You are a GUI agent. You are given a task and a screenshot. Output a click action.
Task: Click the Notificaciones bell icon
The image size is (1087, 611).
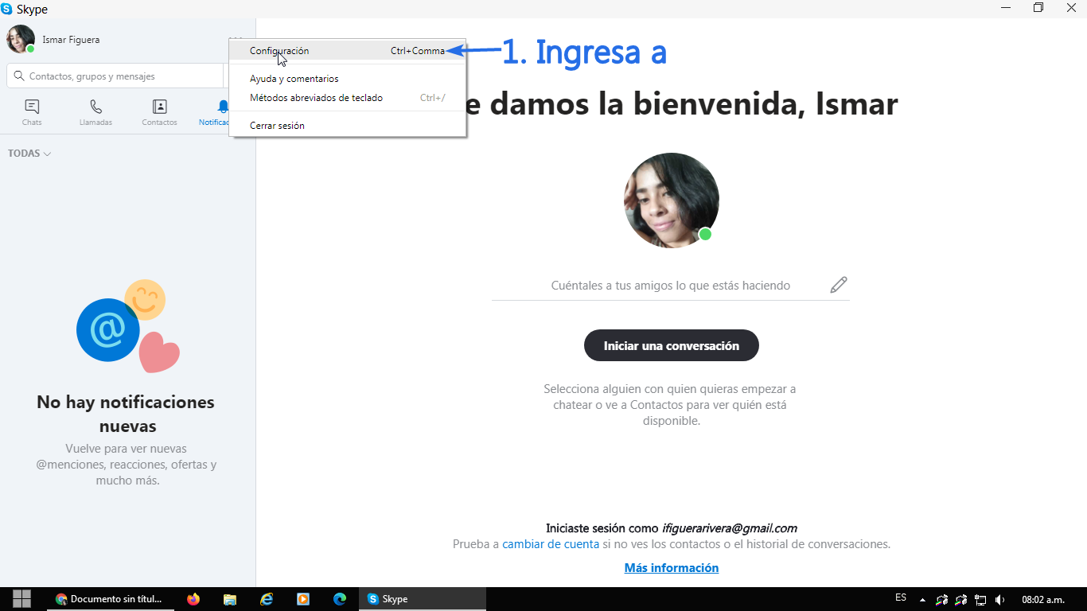(223, 107)
